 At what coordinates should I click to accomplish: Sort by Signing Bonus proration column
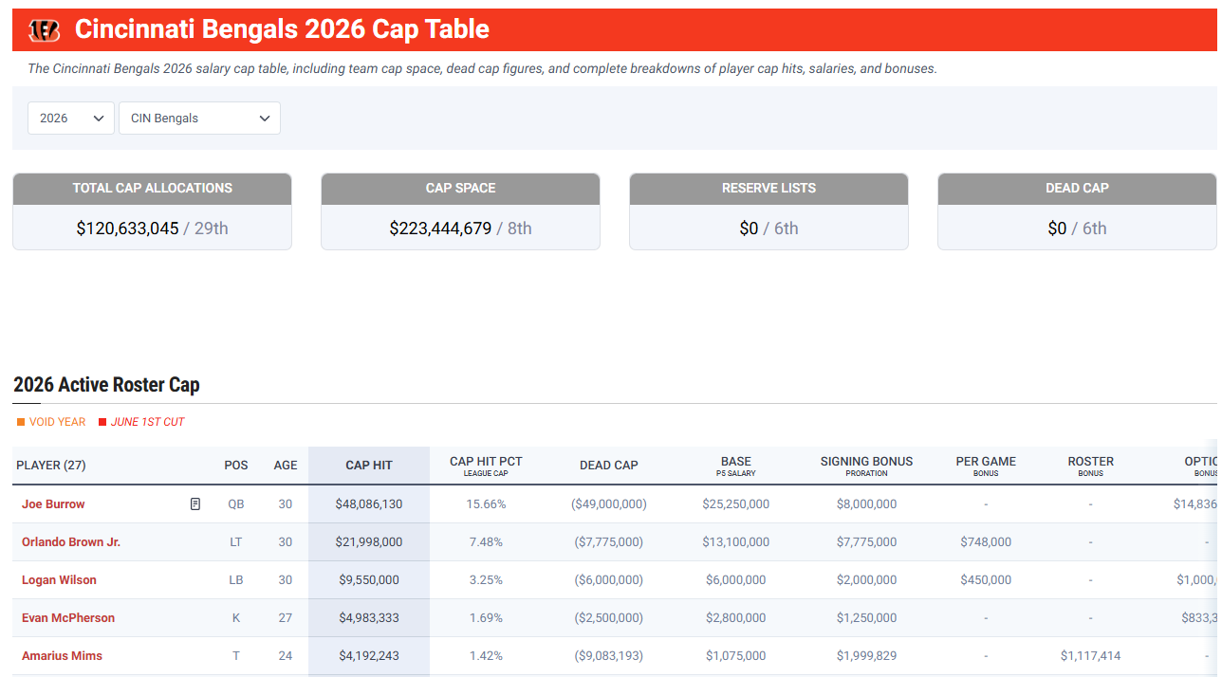tap(866, 465)
